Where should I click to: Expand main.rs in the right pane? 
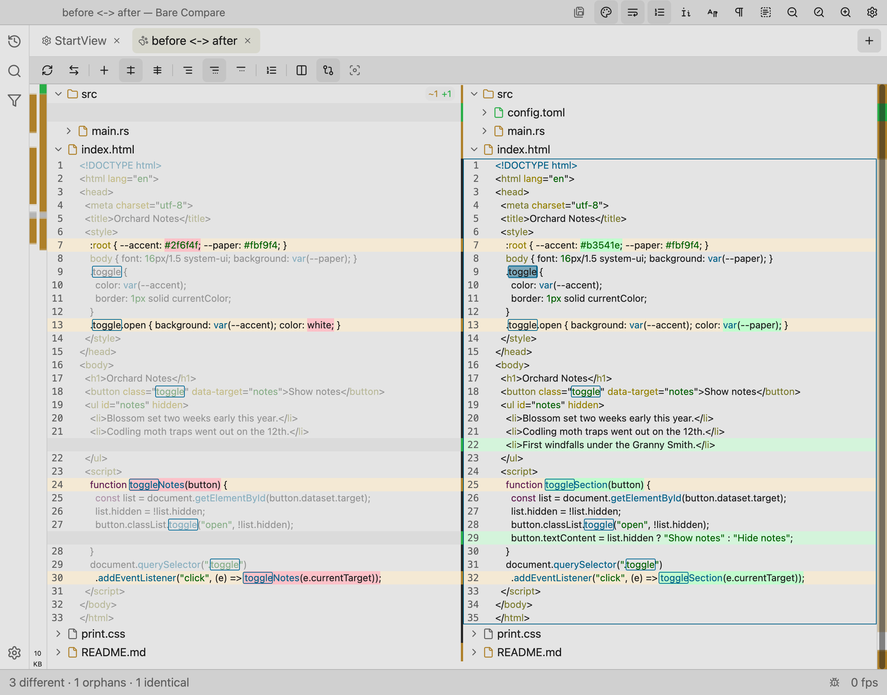tap(485, 131)
